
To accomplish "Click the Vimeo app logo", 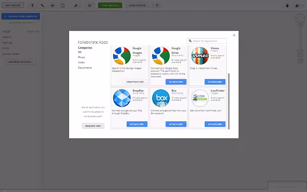I will click(200, 56).
